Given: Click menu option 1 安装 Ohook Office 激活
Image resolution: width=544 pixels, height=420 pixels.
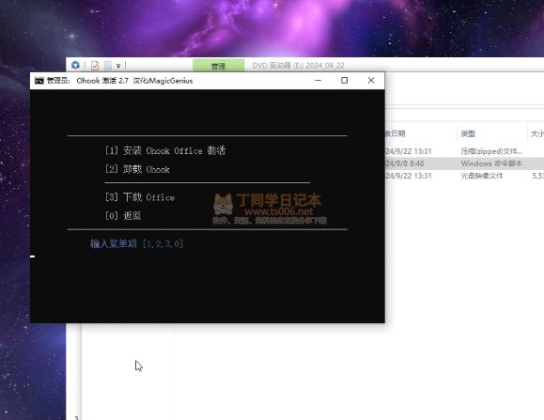Looking at the screenshot, I should tap(165, 150).
